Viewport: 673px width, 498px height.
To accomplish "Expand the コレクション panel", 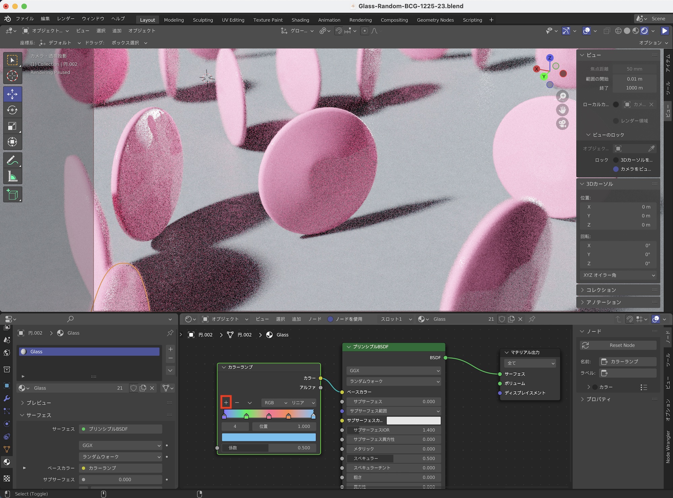I will point(601,290).
